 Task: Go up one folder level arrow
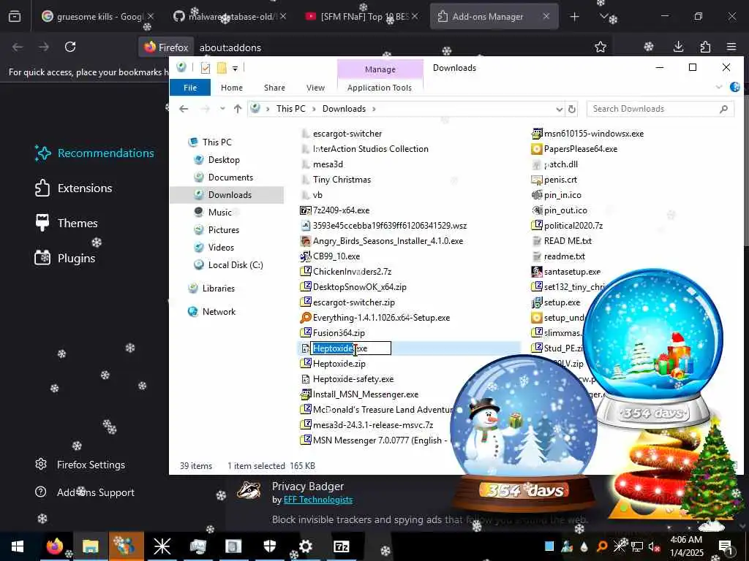[x=238, y=109]
